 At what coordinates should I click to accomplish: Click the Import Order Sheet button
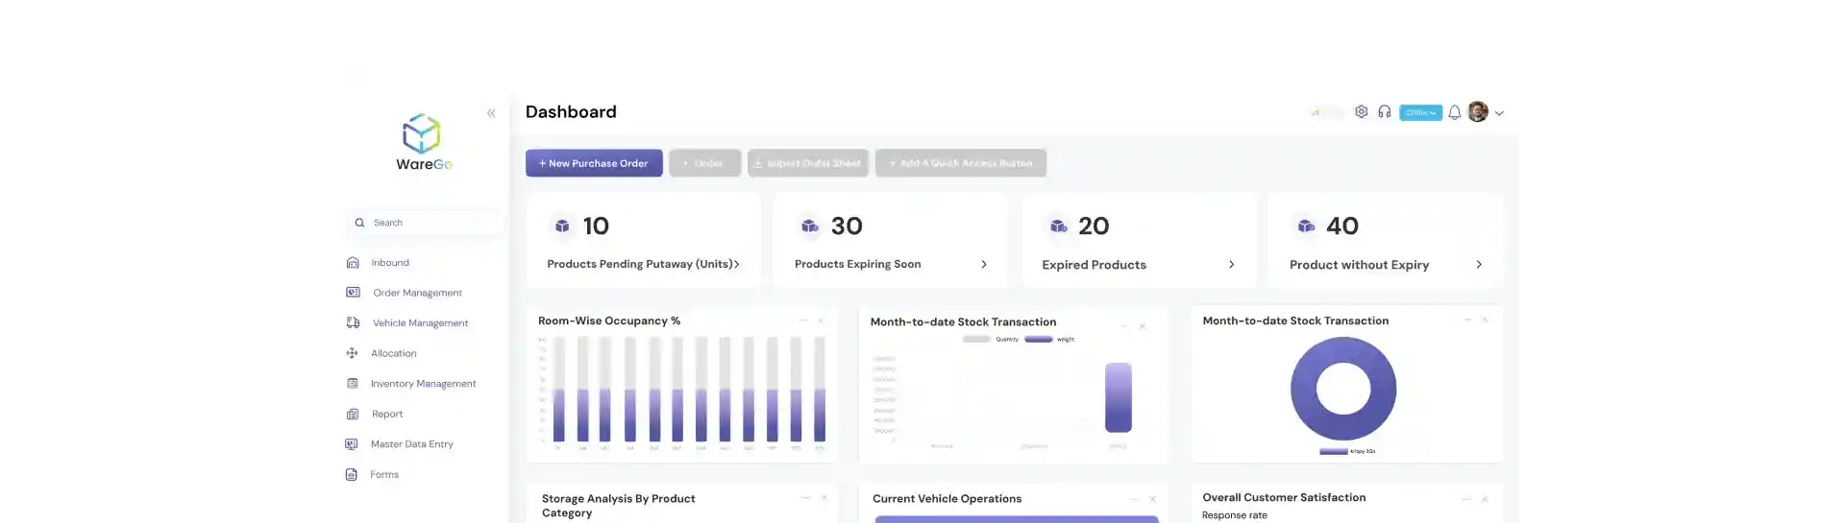808,163
